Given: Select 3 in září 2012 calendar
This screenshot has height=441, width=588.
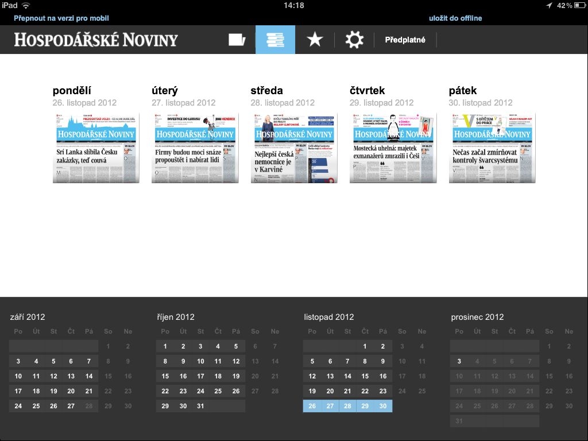Looking at the screenshot, I should pyautogui.click(x=18, y=362).
